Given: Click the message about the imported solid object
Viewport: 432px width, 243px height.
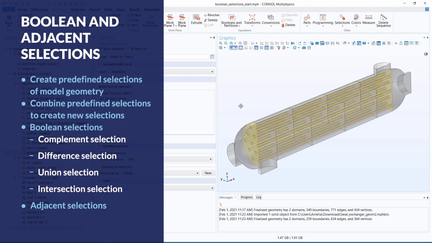Looking at the screenshot, I should (x=304, y=214).
